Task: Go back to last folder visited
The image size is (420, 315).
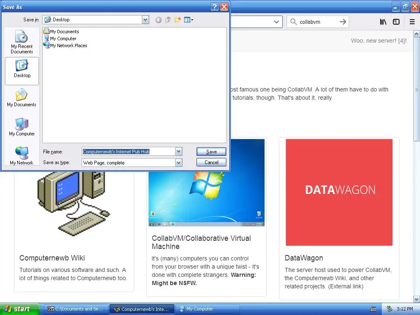Action: point(158,20)
